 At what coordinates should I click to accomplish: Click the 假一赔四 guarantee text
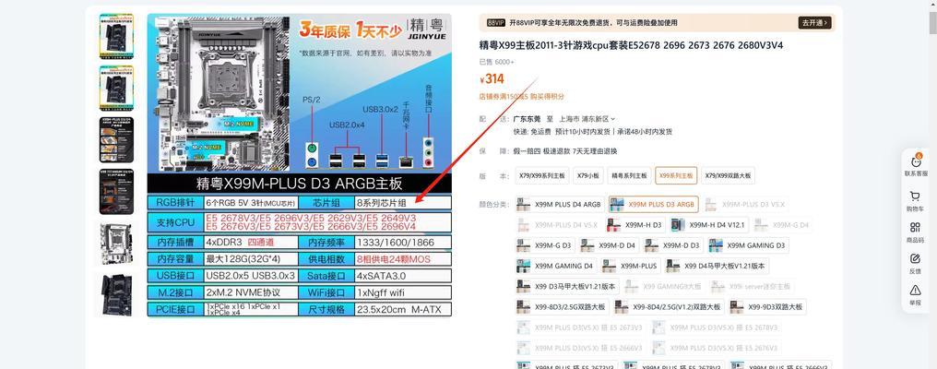pyautogui.click(x=528, y=151)
